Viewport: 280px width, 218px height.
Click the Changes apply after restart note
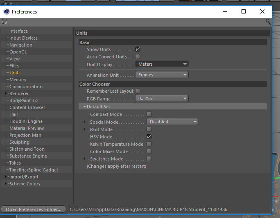click(116, 166)
